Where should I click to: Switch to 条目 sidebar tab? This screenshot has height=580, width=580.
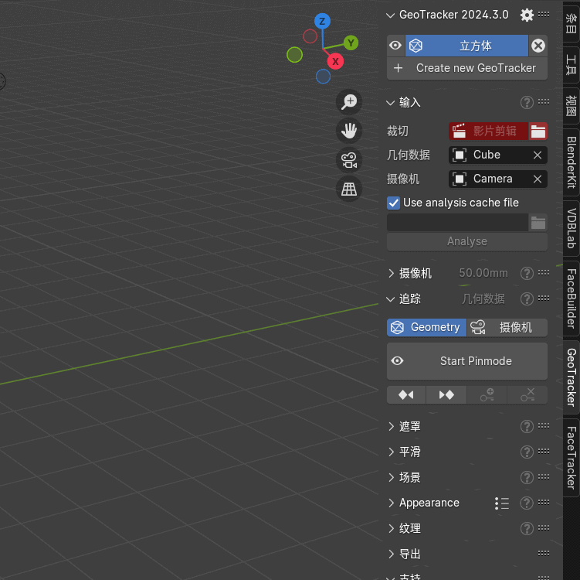(x=572, y=23)
